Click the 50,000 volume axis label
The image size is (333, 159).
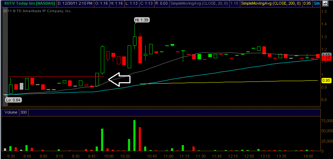[x=327, y=131]
